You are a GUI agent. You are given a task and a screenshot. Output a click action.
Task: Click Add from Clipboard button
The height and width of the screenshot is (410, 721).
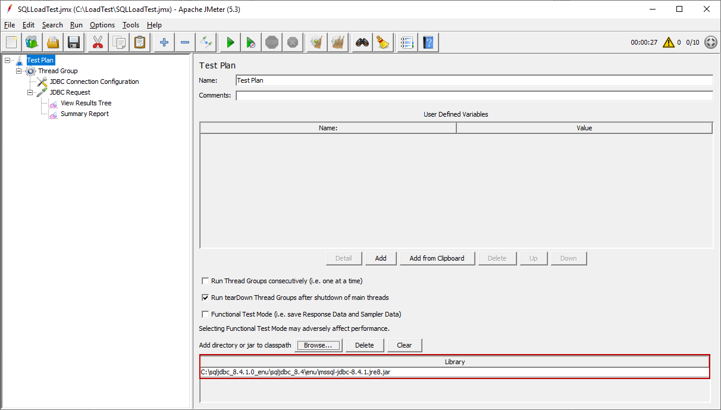437,258
